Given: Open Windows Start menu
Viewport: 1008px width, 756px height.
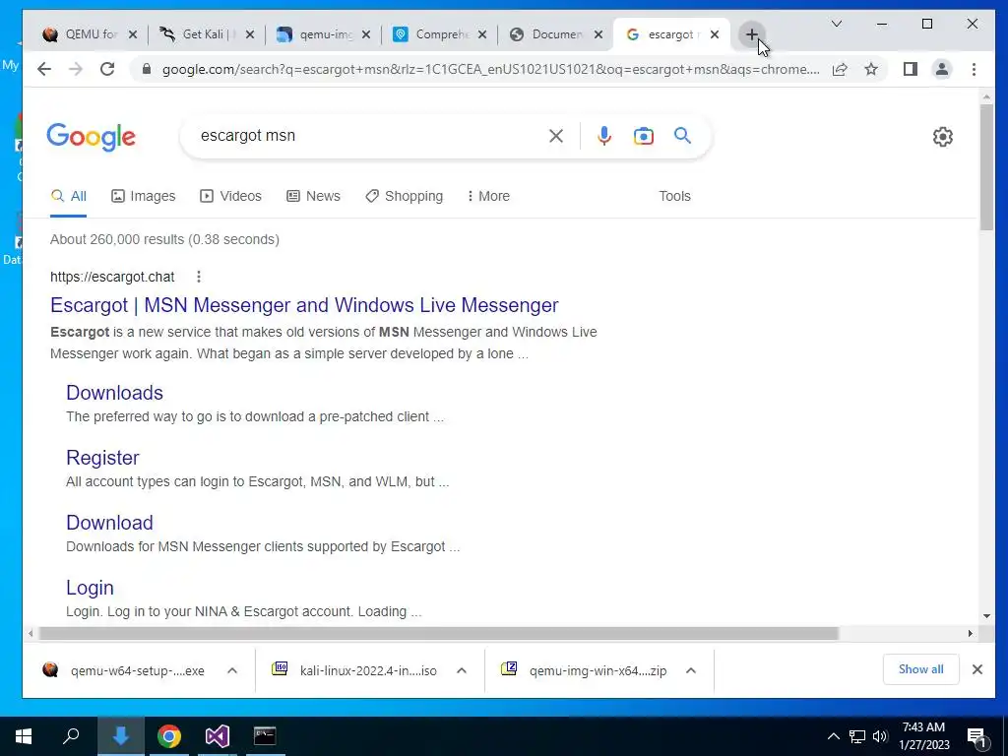Looking at the screenshot, I should [24, 736].
